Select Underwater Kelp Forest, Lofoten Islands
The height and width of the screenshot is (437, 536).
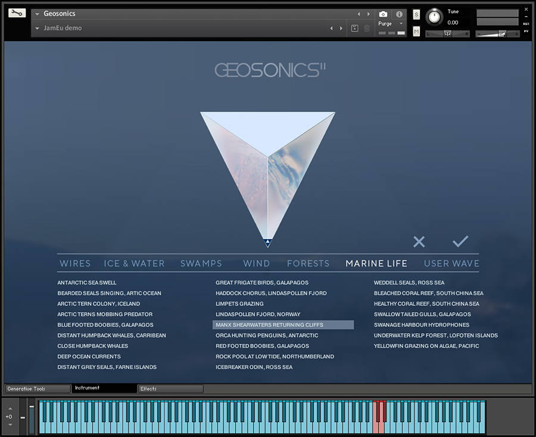pos(436,336)
